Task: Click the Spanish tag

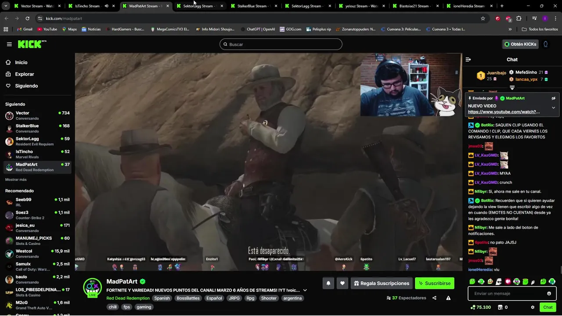Action: tap(162, 298)
